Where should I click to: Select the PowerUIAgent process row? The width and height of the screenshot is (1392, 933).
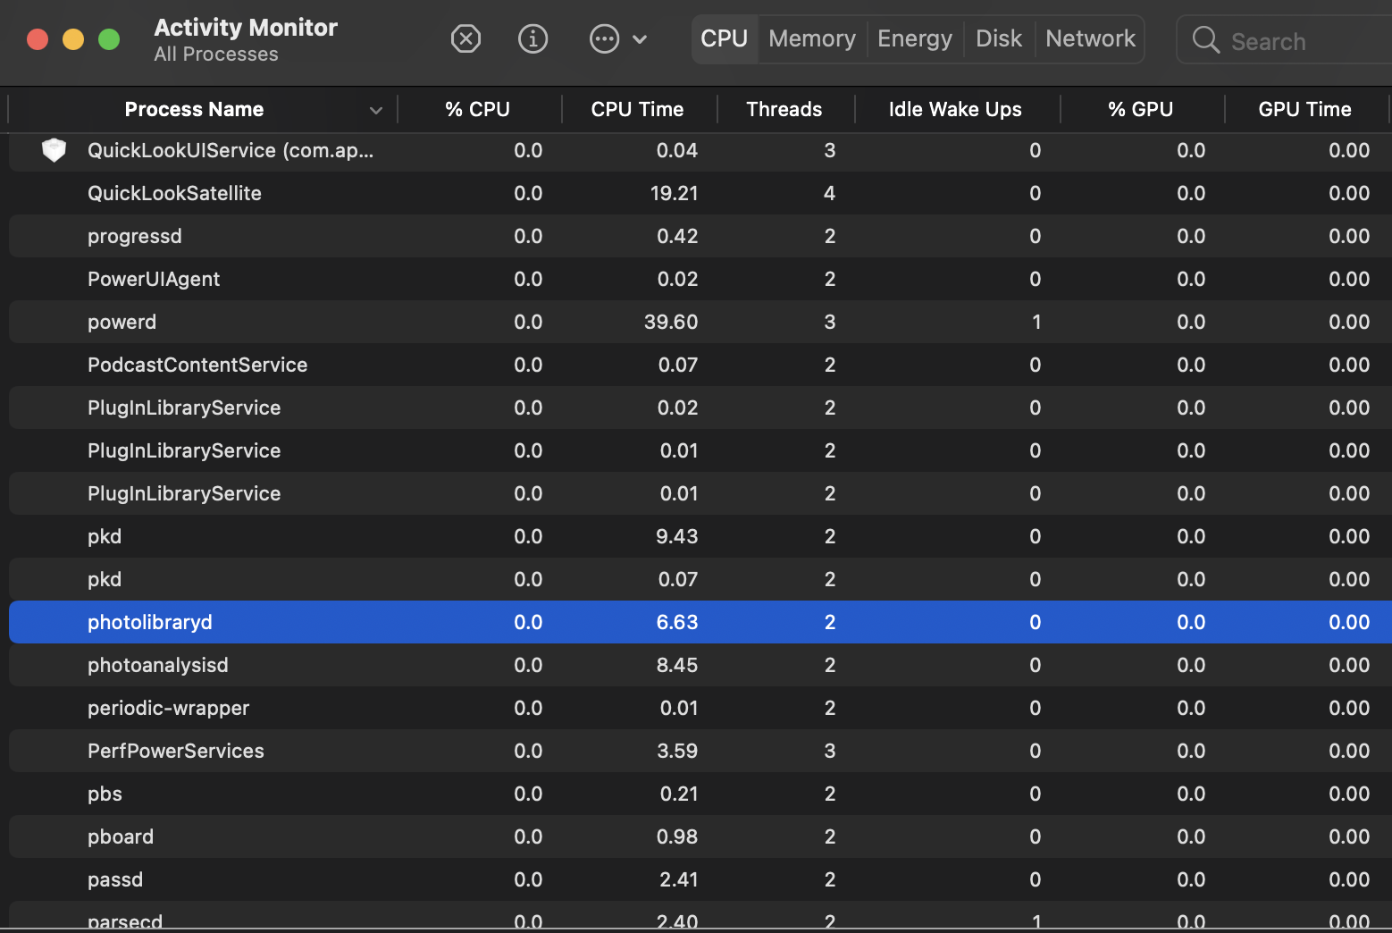[x=700, y=279]
